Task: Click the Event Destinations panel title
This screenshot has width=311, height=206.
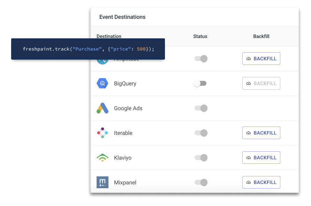Action: click(x=122, y=17)
